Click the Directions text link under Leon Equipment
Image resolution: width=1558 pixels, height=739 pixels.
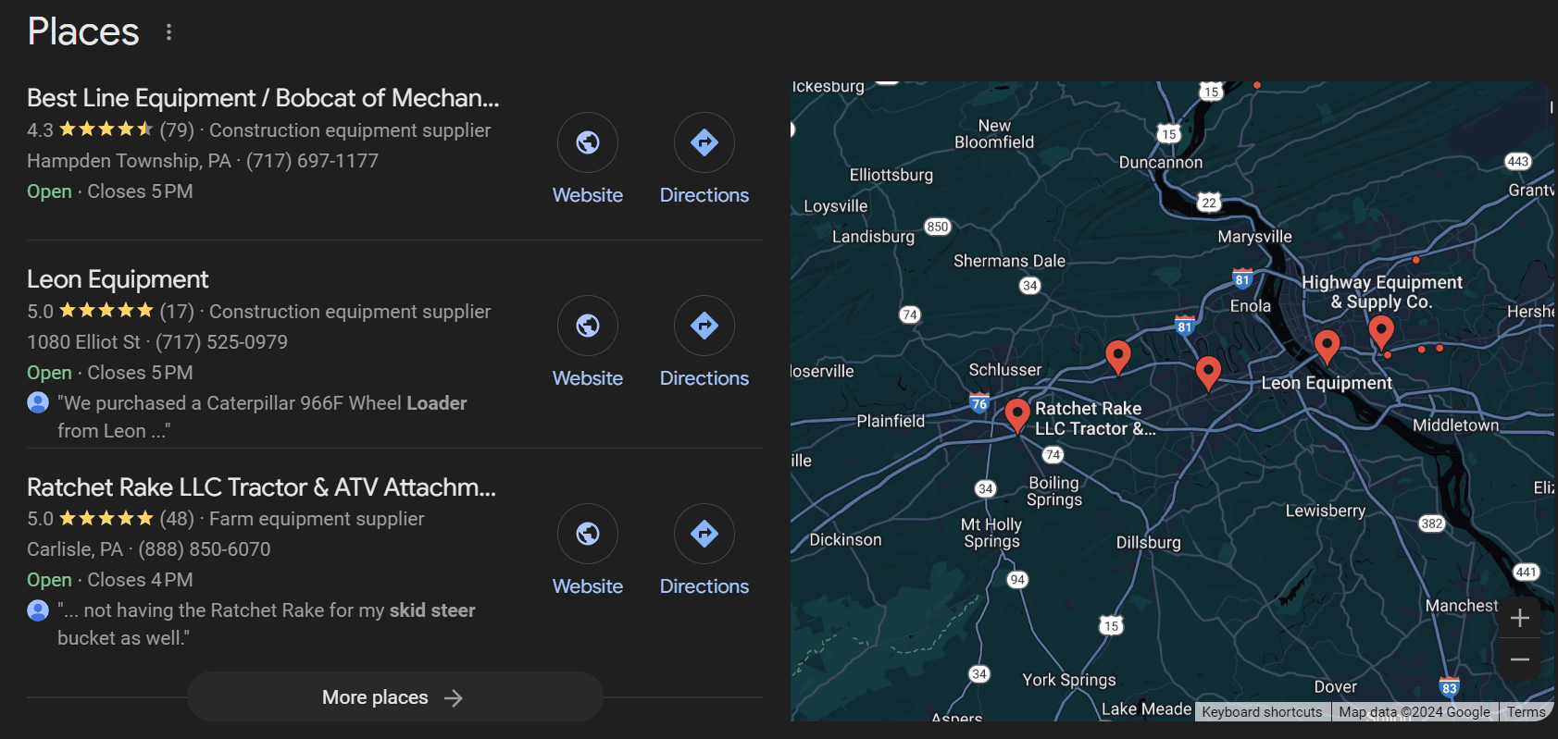click(x=704, y=378)
